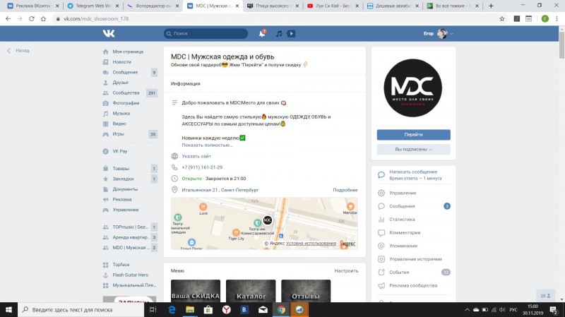
Task: Click Написать сообщение
Action: coord(413,172)
